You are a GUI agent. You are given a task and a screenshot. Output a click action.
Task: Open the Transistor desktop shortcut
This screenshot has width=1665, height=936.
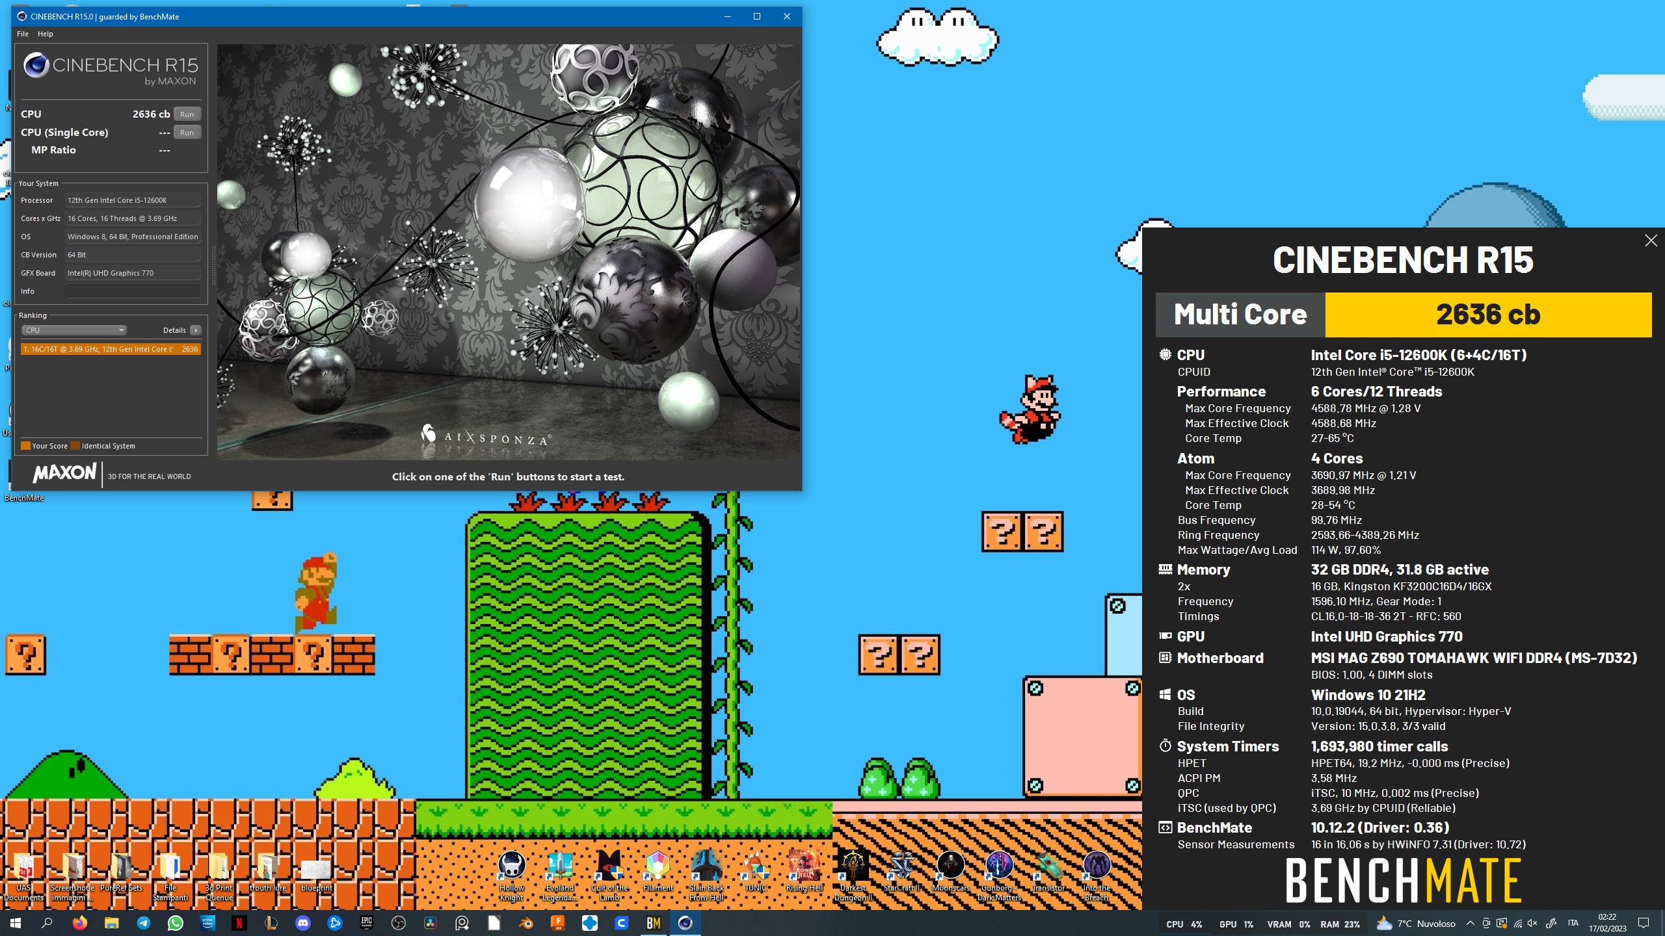pyautogui.click(x=1048, y=872)
